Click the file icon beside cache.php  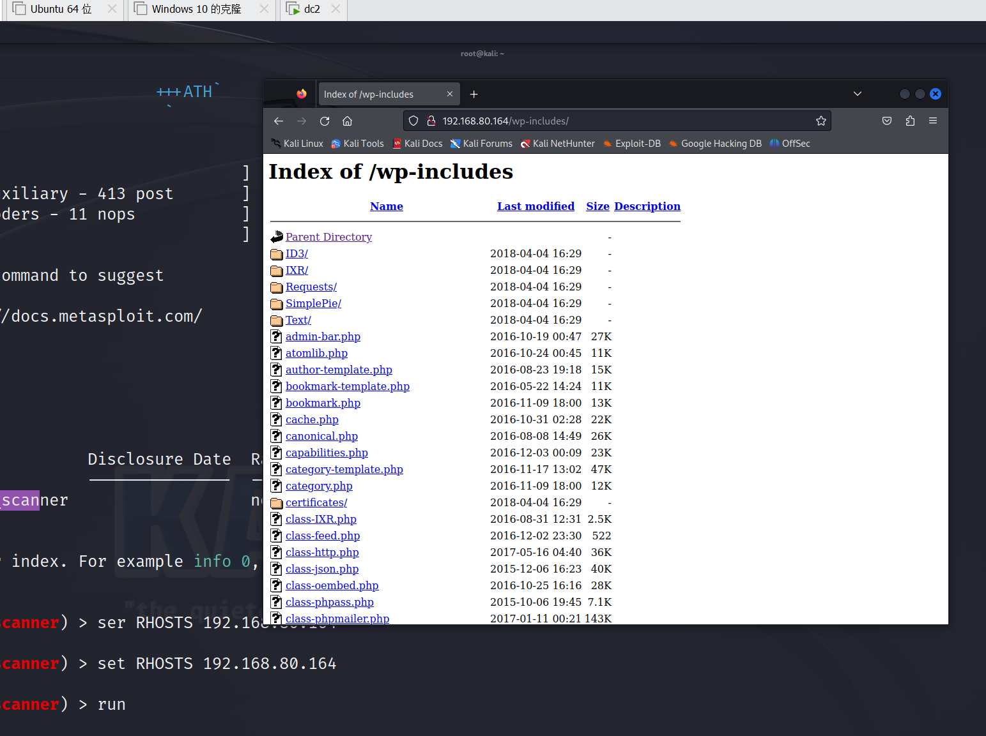pyautogui.click(x=277, y=419)
